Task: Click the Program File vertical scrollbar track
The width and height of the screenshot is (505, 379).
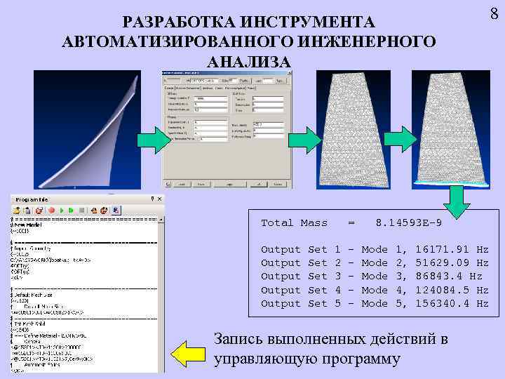Action: pyautogui.click(x=161, y=296)
